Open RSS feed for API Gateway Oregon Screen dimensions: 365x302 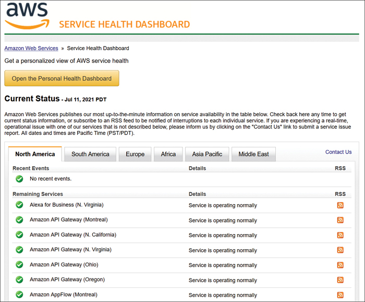click(340, 280)
